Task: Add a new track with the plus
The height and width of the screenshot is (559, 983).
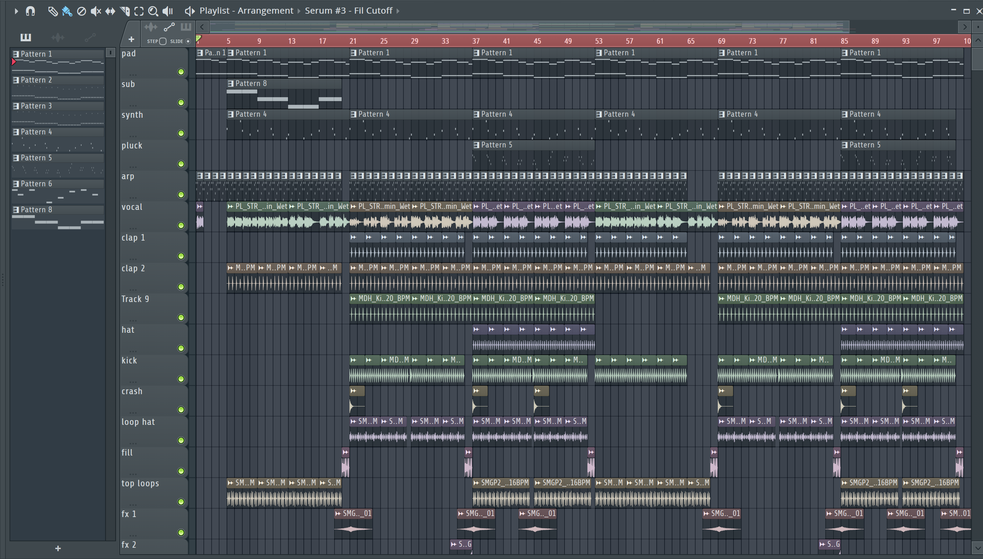Action: click(131, 39)
